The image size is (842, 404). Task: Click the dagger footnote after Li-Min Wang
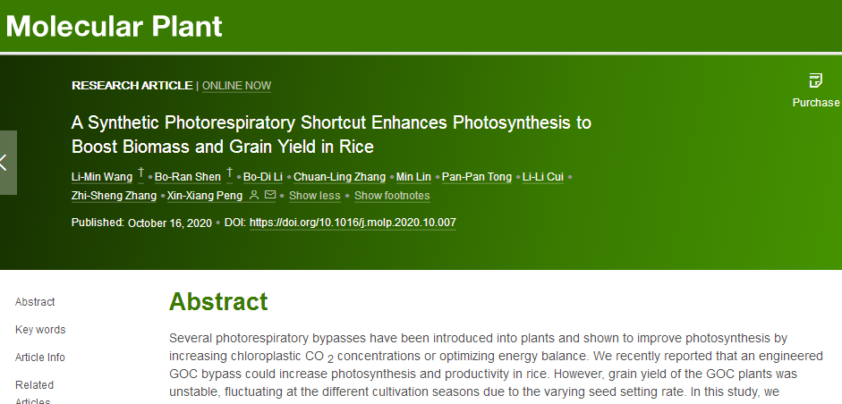140,173
